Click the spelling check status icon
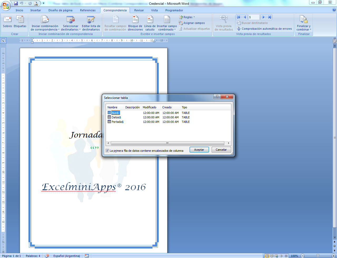 [x=47, y=256]
